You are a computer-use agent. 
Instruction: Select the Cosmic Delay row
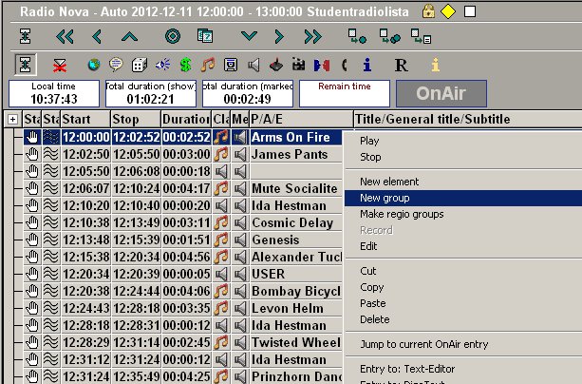coord(182,222)
